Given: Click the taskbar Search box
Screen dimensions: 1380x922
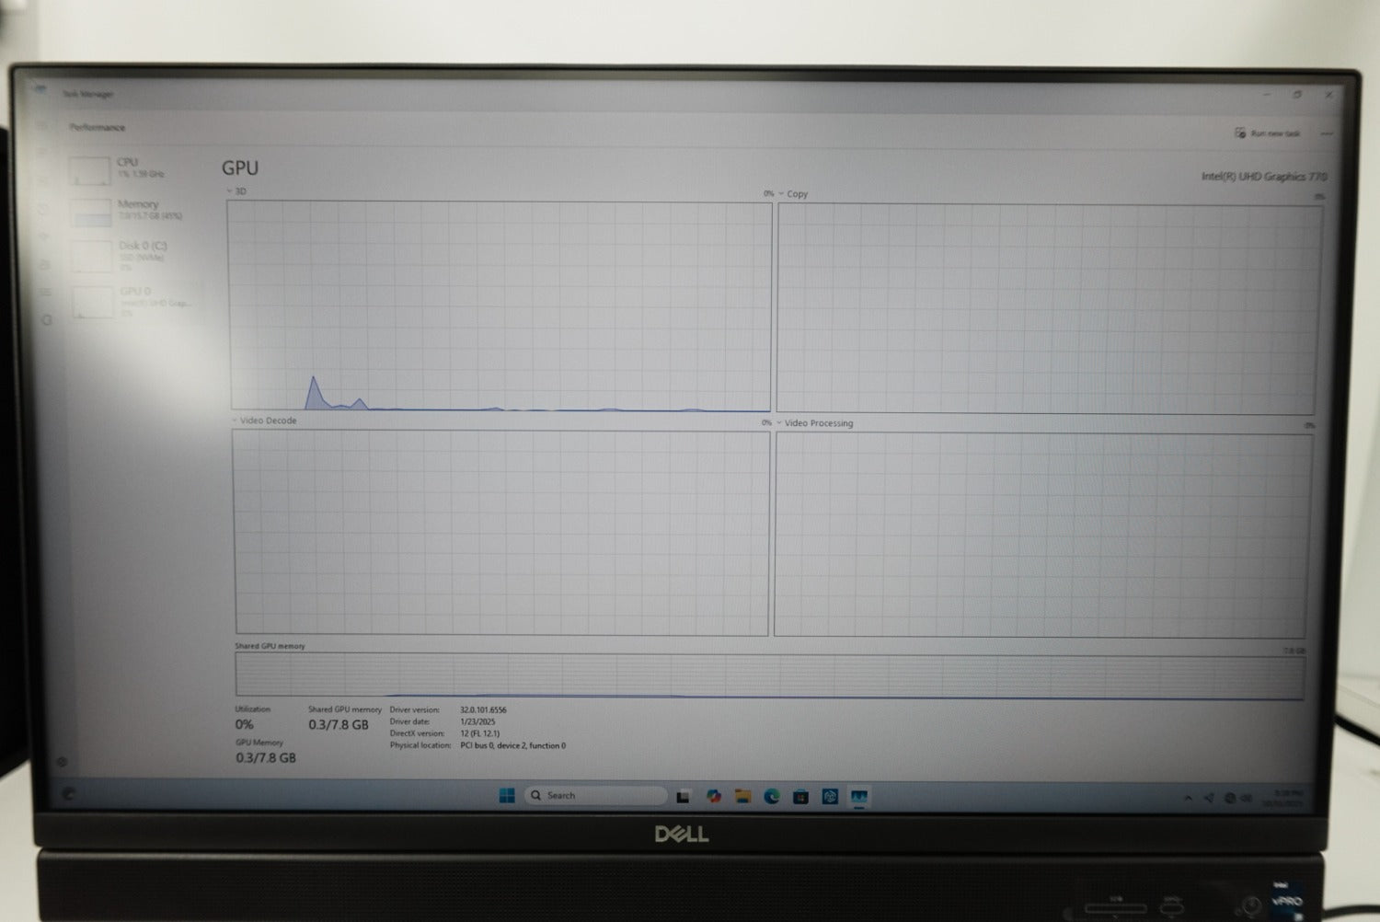Looking at the screenshot, I should click(x=594, y=796).
